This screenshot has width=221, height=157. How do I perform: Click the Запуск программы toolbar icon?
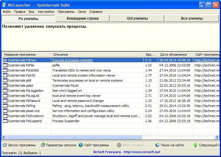tap(5, 145)
